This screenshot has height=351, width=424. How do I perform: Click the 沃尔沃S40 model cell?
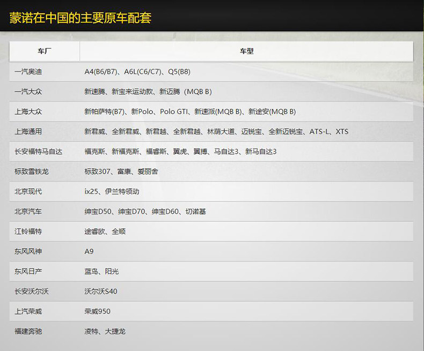pyautogui.click(x=246, y=292)
